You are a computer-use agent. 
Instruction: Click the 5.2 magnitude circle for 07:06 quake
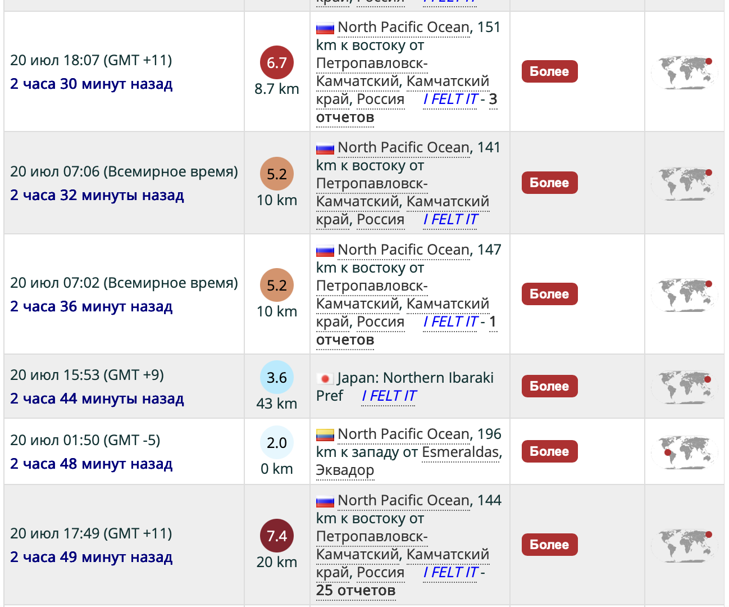(x=276, y=174)
